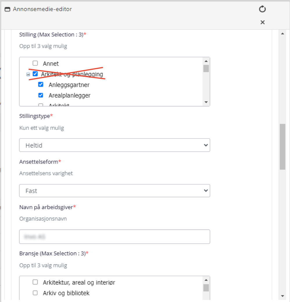
Task: Untick the Arealplanlegger checkbox
Action: pos(41,95)
